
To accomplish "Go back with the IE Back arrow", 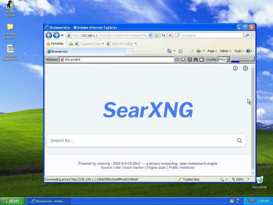I will (49, 36).
